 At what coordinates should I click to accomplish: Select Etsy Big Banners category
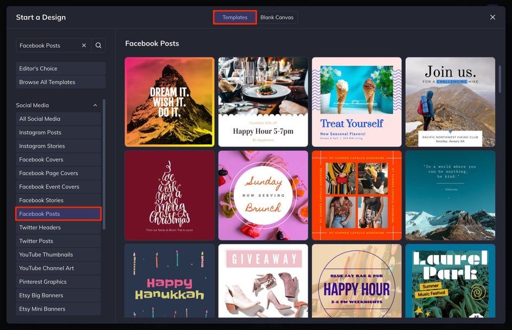coord(59,295)
